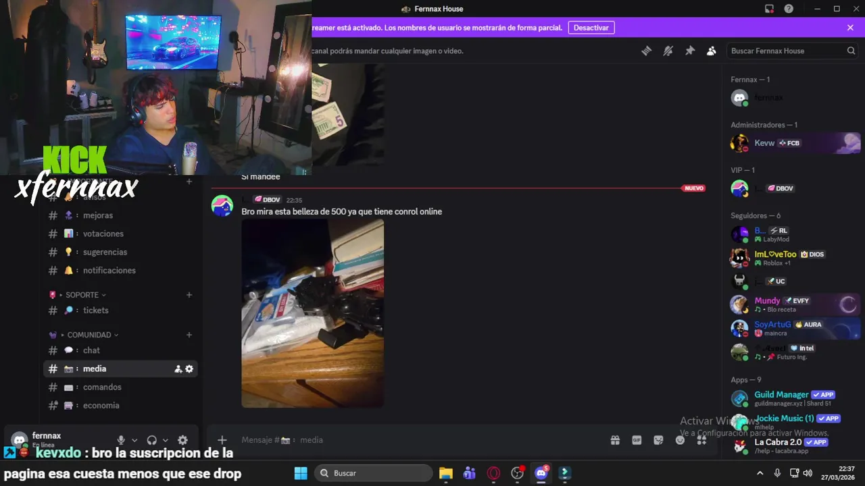Click the search magnifier icon in Discord

pos(851,51)
